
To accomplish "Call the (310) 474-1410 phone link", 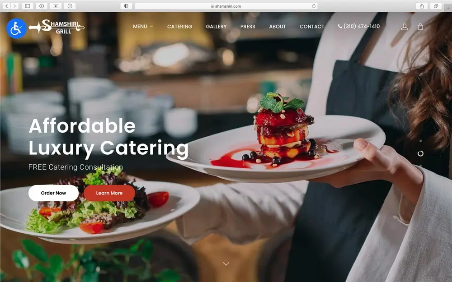I will (x=359, y=27).
